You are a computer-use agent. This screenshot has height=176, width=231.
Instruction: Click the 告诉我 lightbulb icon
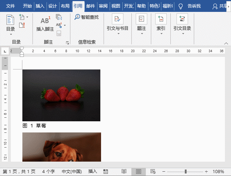tap(181, 6)
